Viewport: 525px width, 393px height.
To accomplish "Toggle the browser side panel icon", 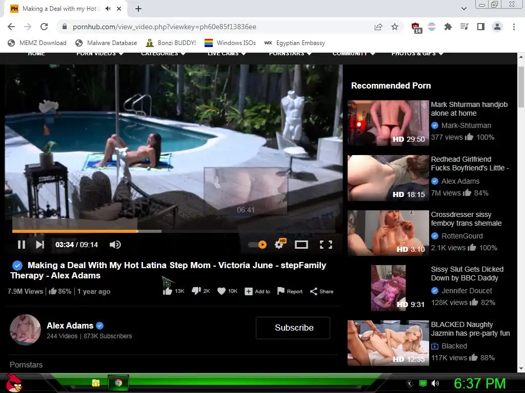I will [x=481, y=27].
